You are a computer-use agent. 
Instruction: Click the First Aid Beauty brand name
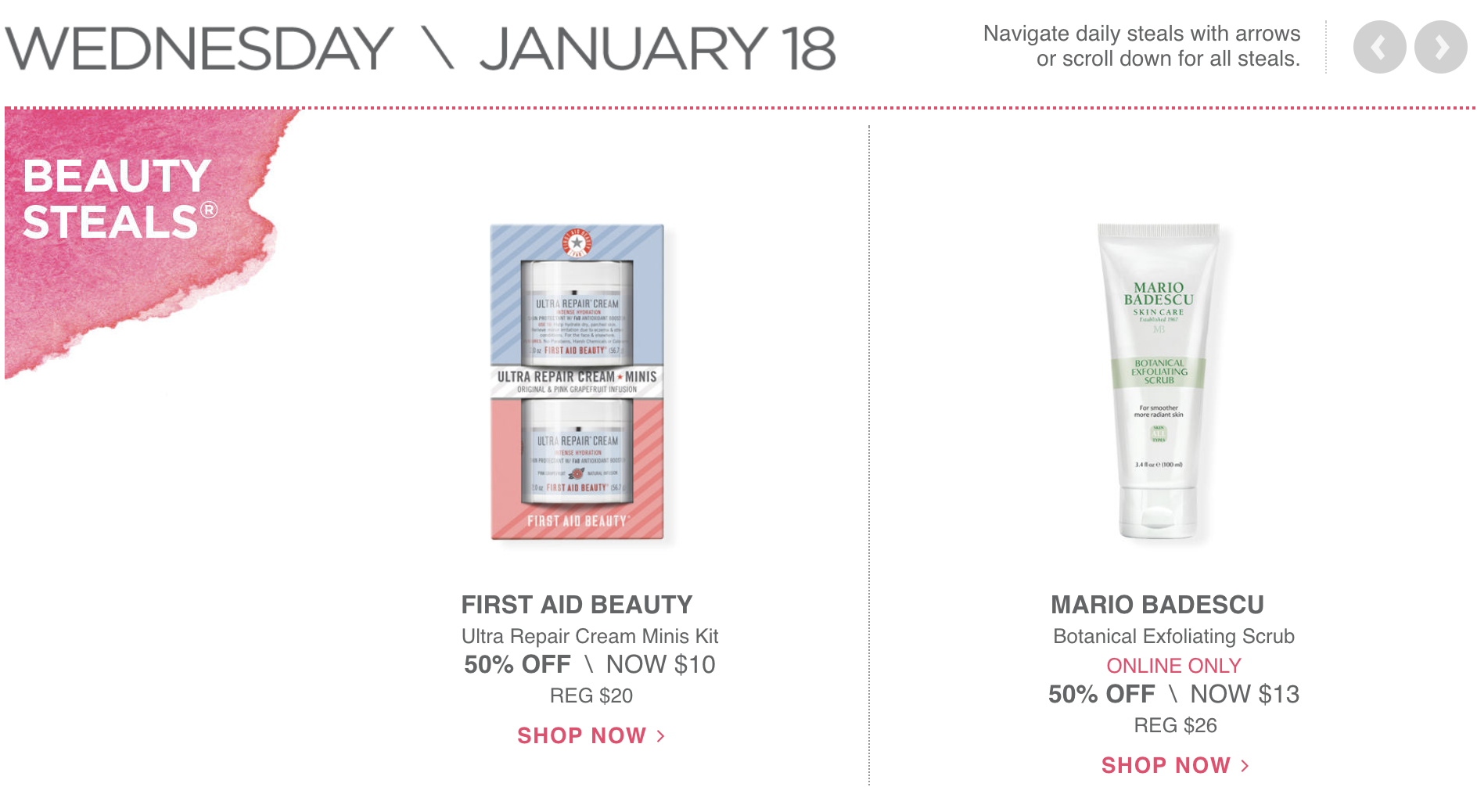coord(577,605)
